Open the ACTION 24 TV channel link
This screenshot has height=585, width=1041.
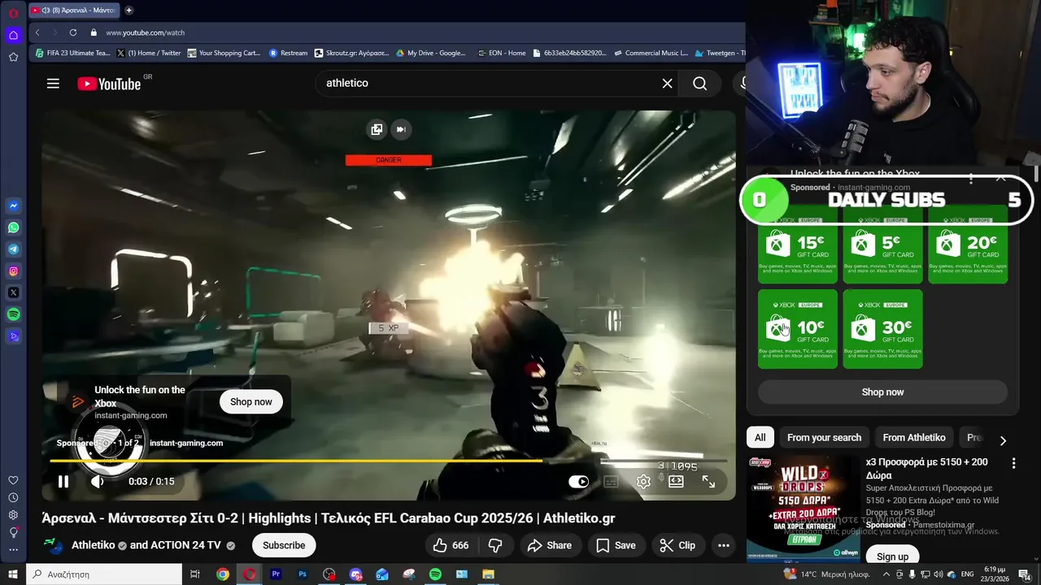tap(186, 545)
